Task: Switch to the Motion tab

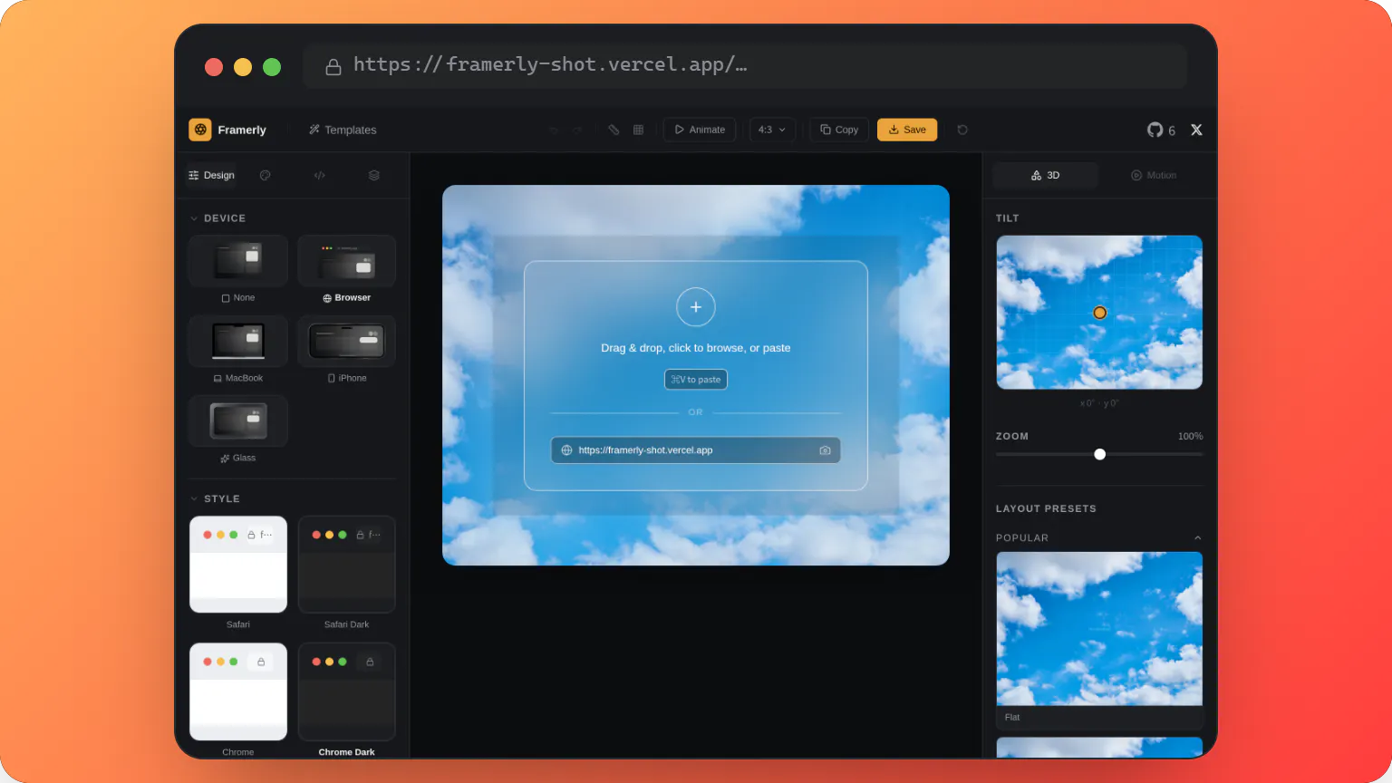Action: [1153, 175]
